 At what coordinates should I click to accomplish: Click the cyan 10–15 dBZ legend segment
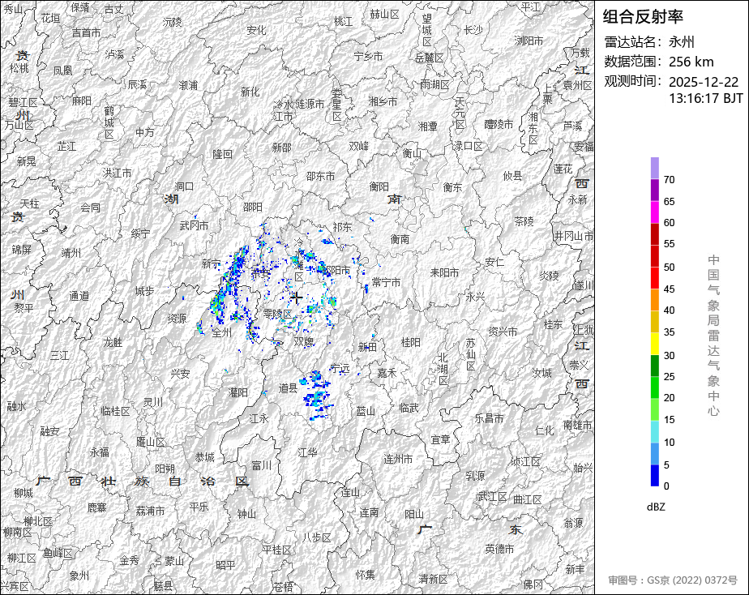coord(654,432)
